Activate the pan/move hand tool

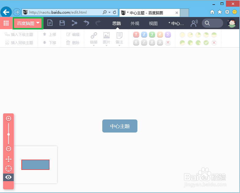9,159
